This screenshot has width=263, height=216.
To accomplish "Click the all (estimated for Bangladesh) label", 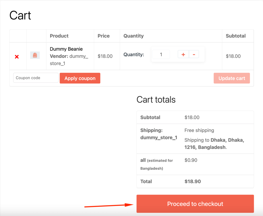I will click(x=157, y=164).
